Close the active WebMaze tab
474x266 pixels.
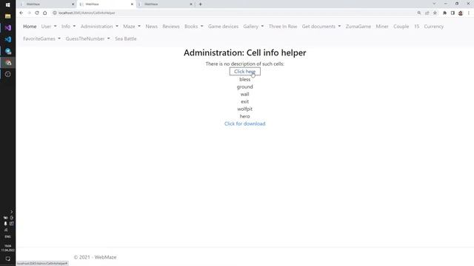tap(132, 4)
